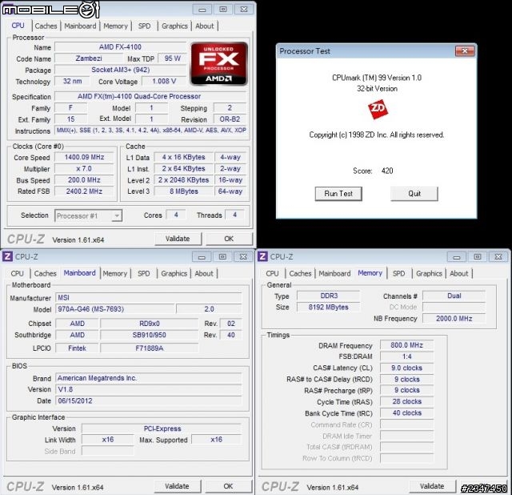This screenshot has width=512, height=495.
Task: Select SPD tab in top CPU-Z window
Action: click(144, 26)
